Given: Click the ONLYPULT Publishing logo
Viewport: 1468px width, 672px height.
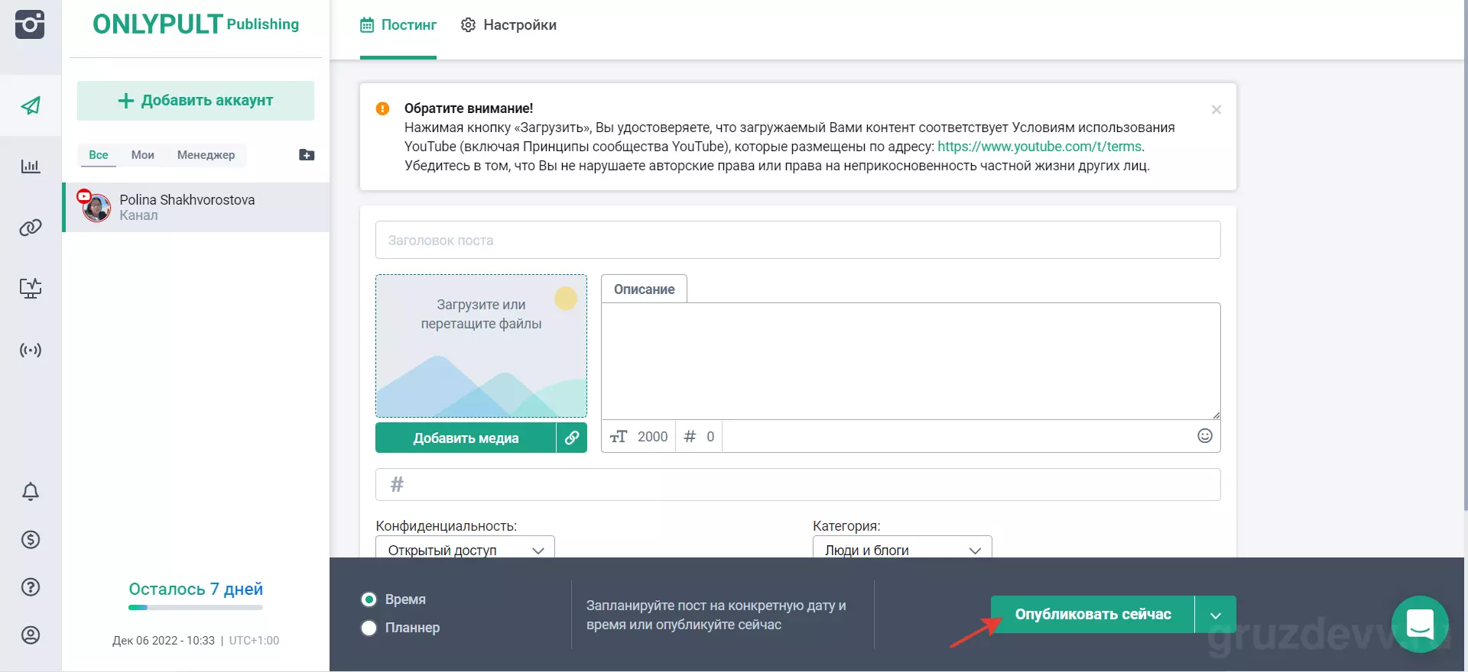Looking at the screenshot, I should click(x=196, y=24).
